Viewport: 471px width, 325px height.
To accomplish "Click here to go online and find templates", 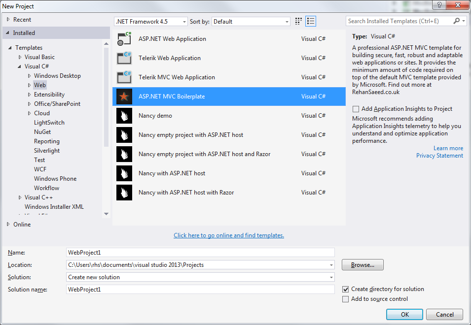I will [228, 235].
